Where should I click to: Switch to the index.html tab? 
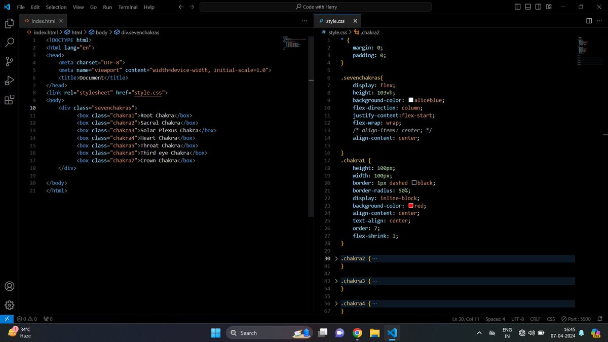click(x=43, y=21)
